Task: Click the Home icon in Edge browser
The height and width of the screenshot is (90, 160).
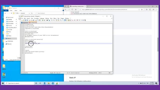Action: pos(76,9)
